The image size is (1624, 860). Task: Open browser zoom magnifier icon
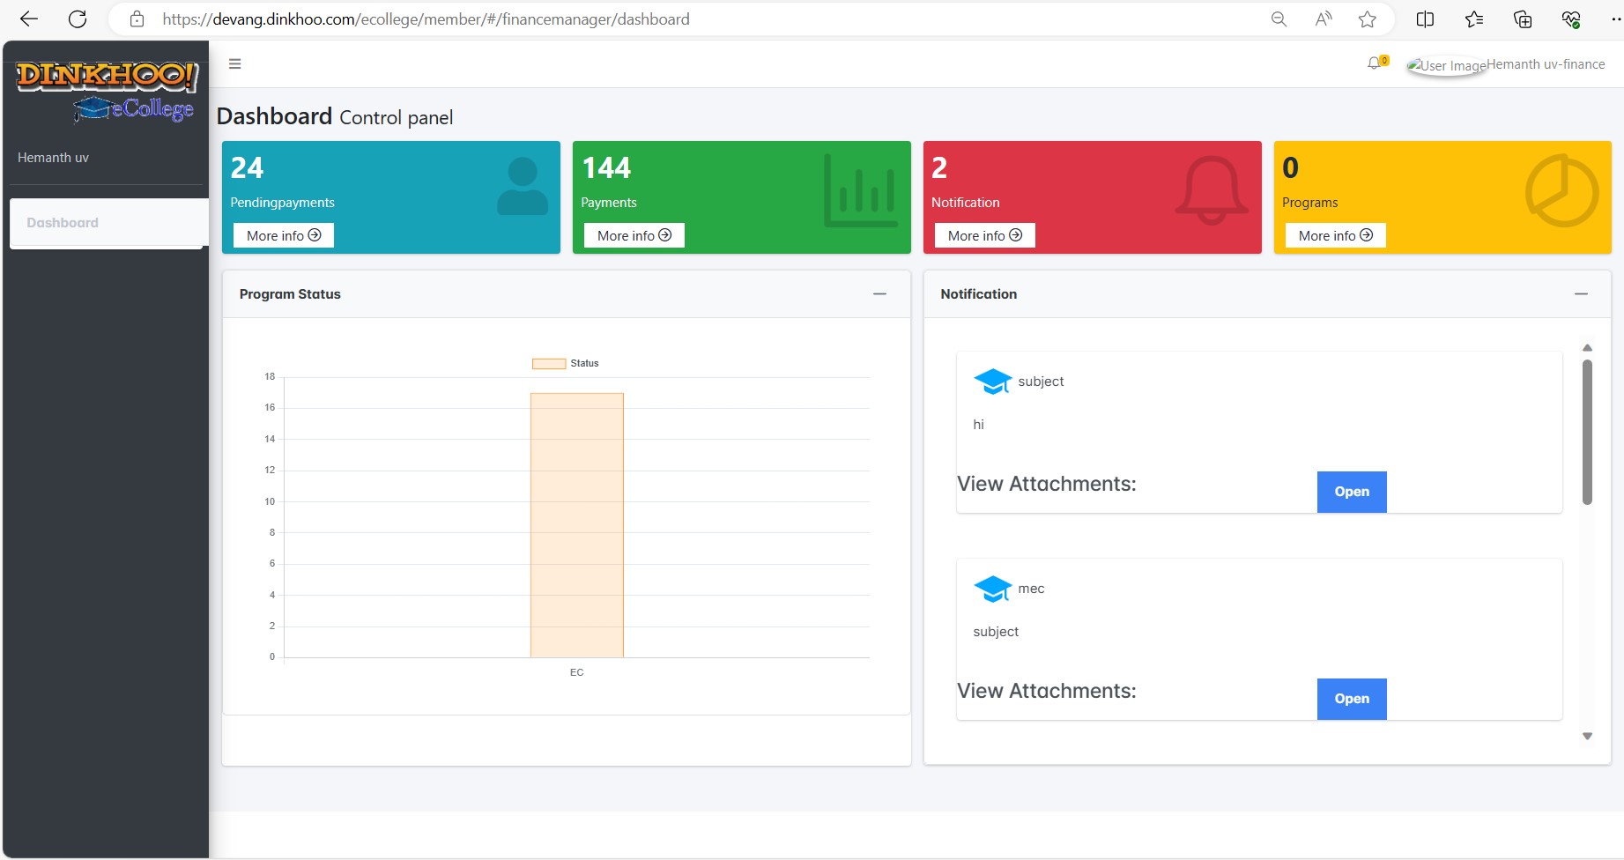[1279, 19]
